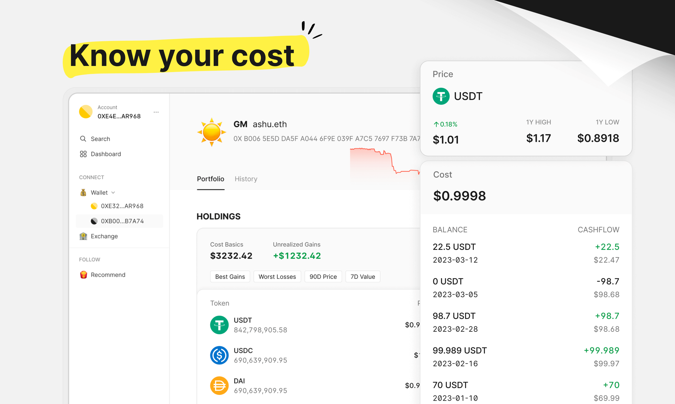675x404 pixels.
Task: Toggle the Best Gains filter
Action: [x=230, y=277]
